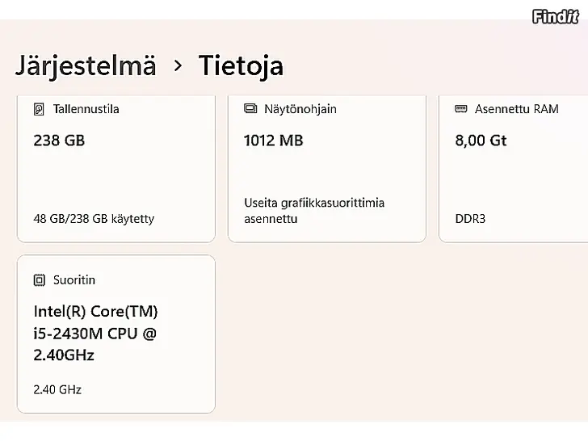Screen dimensions: 588x441
Task: Click the 8,00 Gt RAM value
Action: [481, 141]
